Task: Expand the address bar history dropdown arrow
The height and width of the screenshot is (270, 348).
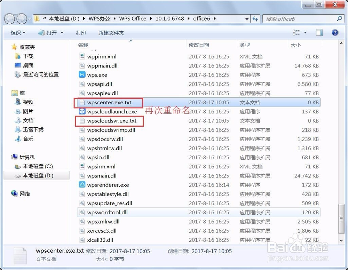Action: point(247,19)
